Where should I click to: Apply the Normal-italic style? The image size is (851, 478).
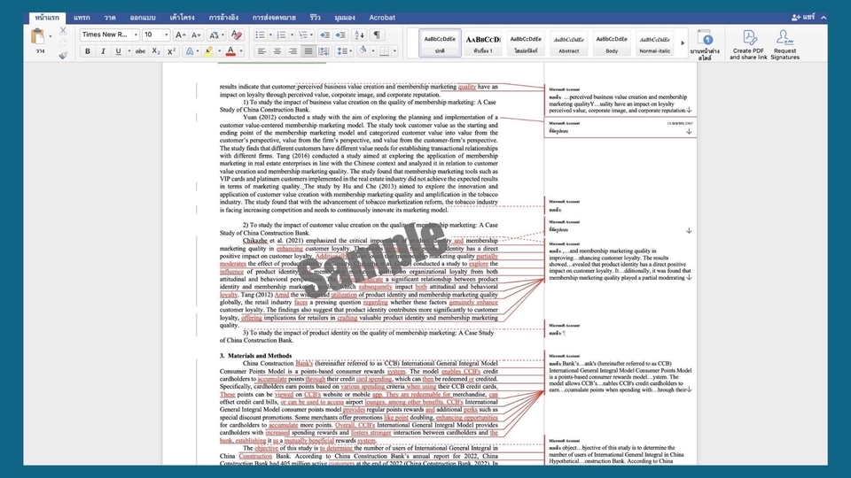click(654, 42)
